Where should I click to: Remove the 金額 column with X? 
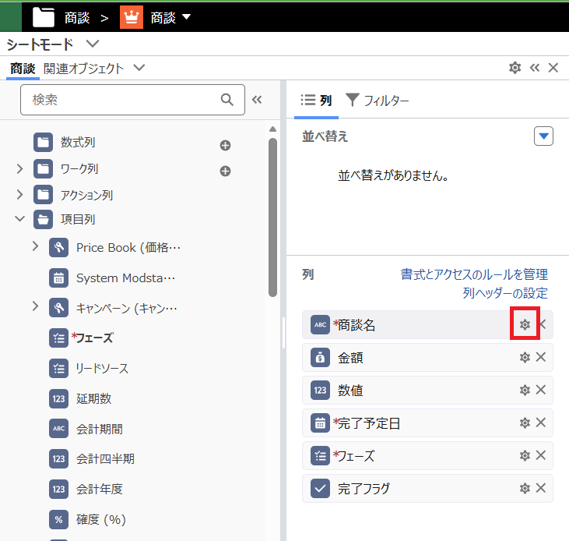pyautogui.click(x=541, y=358)
